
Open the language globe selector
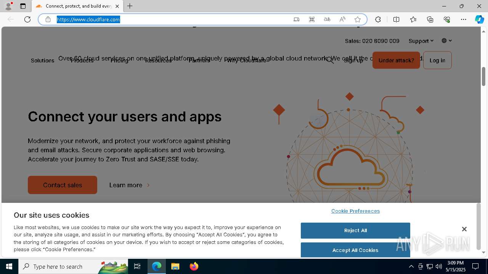coord(447,41)
